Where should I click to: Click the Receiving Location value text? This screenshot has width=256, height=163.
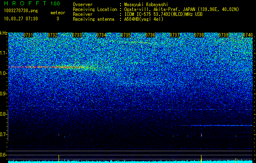(x=182, y=9)
